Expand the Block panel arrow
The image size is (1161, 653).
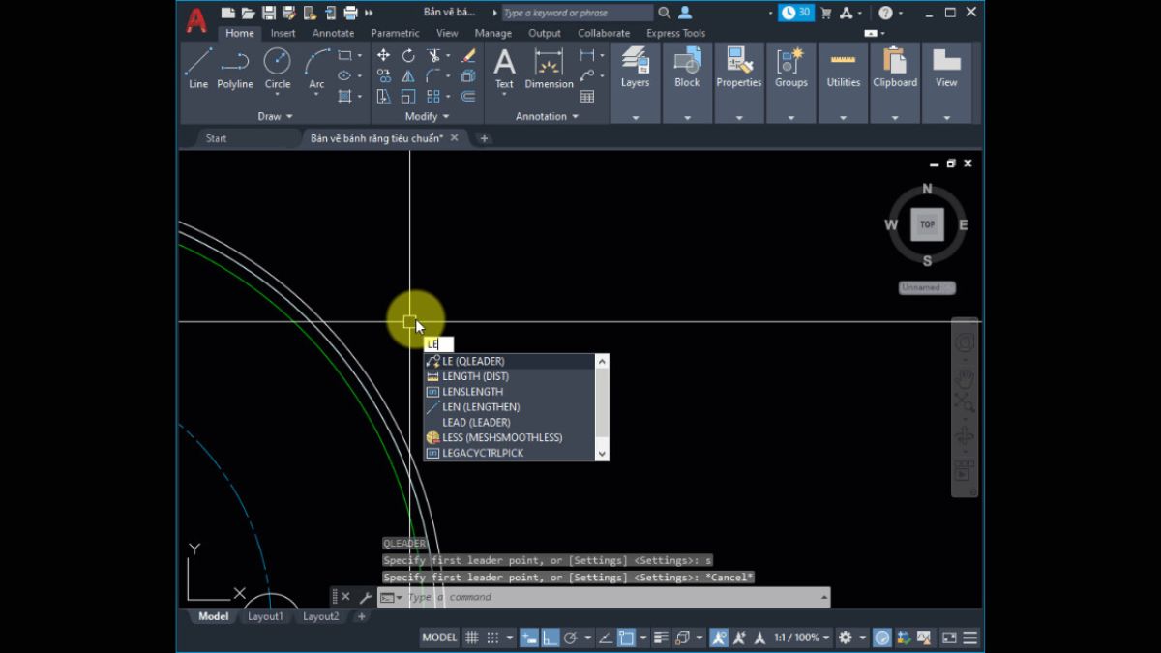[687, 118]
